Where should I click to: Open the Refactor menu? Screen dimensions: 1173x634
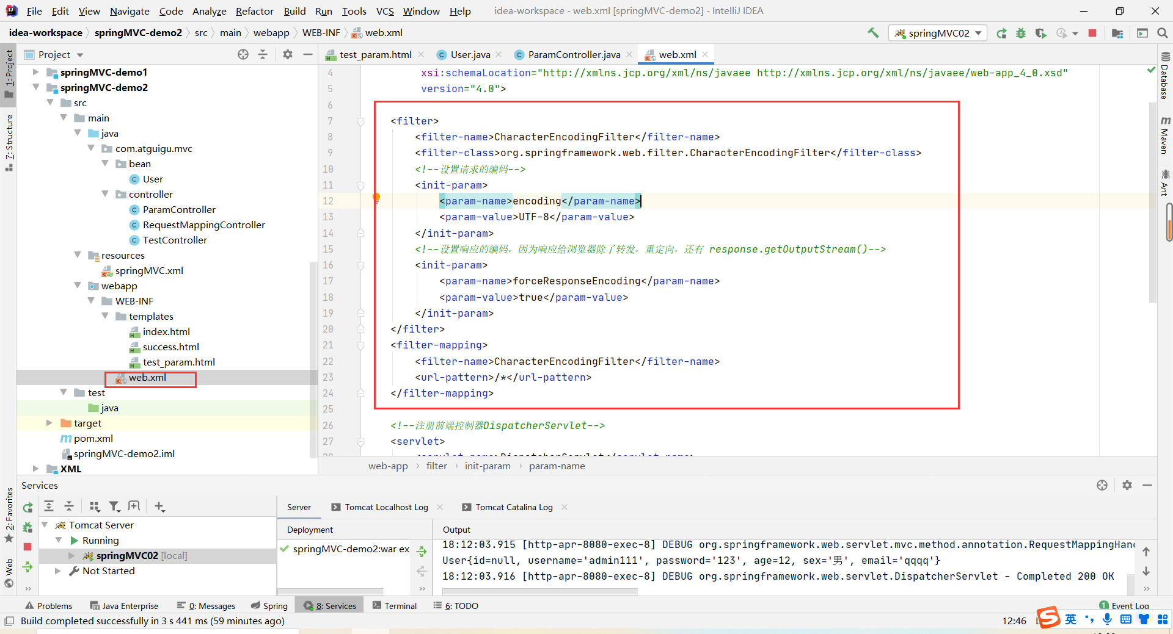[255, 11]
